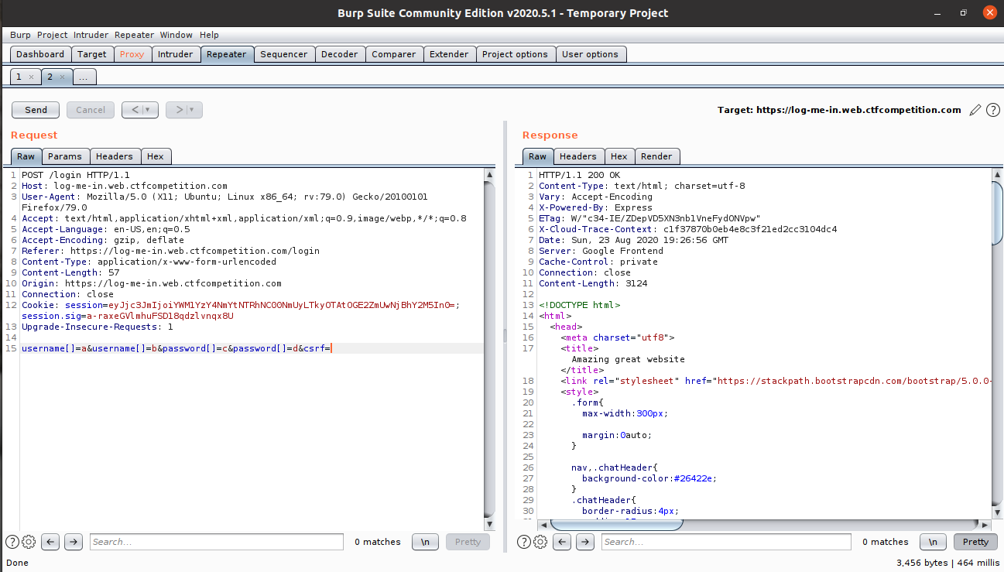Click the Server: Google Frontend response header
This screenshot has width=1004, height=572.
pos(601,251)
